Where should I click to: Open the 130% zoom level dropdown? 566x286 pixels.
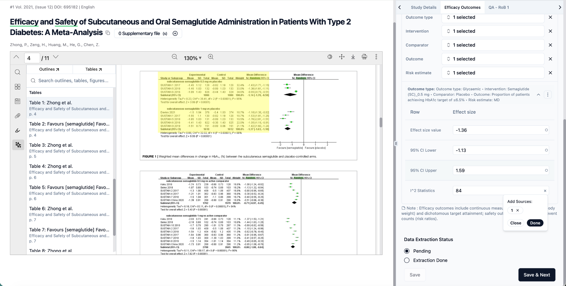[193, 58]
